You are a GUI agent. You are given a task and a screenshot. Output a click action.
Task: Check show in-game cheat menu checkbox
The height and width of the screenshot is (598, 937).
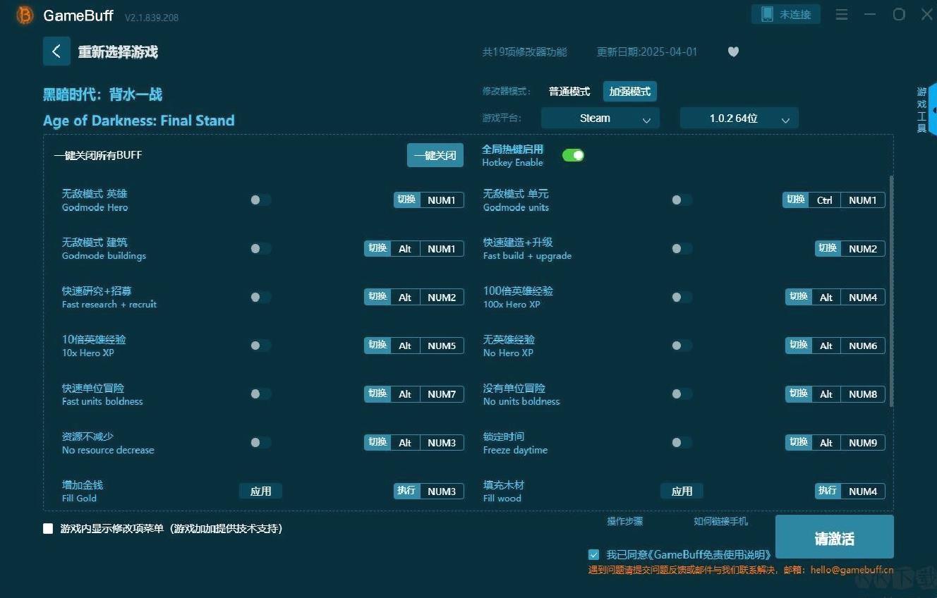pos(48,528)
